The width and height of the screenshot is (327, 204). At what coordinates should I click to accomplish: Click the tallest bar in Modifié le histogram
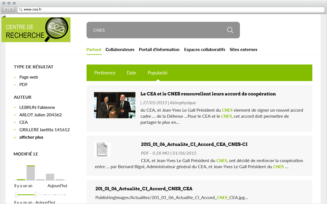tap(31, 173)
